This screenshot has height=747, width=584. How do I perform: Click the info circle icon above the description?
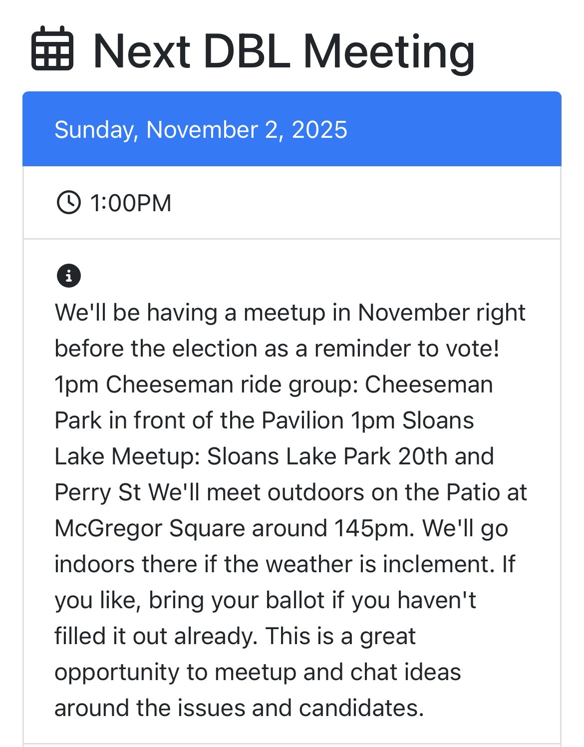click(69, 275)
